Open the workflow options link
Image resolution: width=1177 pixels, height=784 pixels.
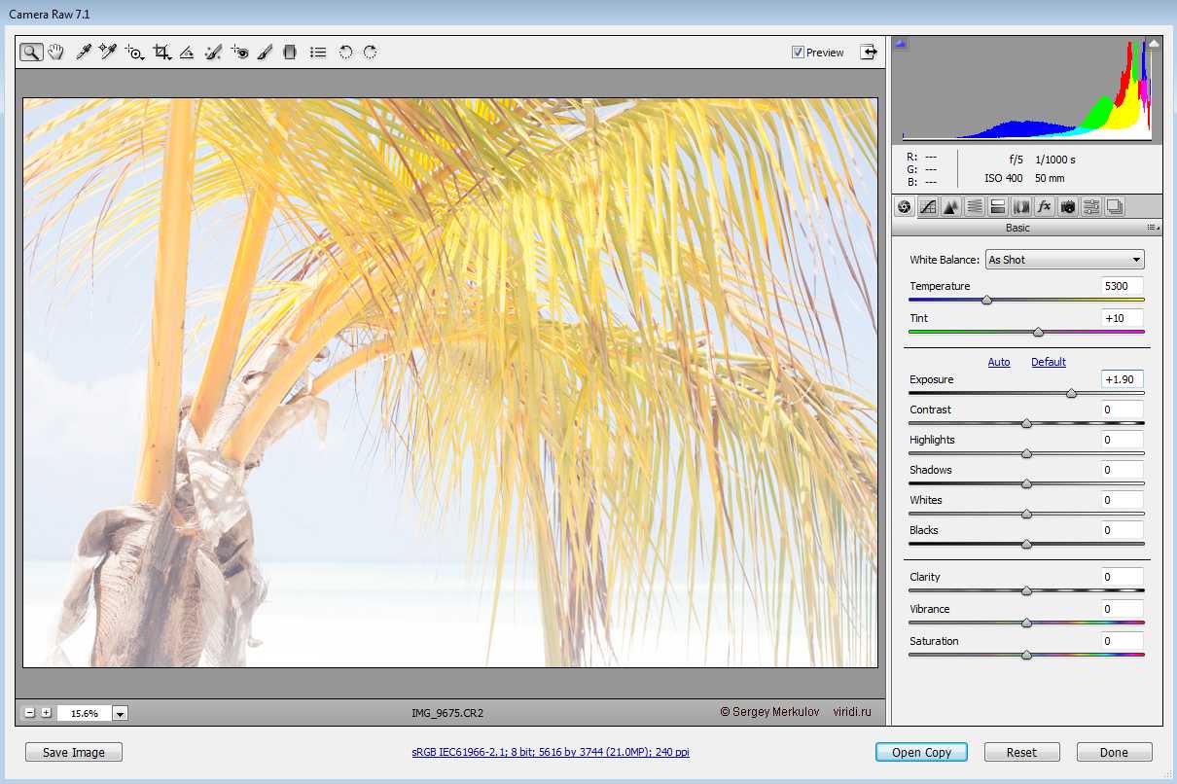point(550,752)
